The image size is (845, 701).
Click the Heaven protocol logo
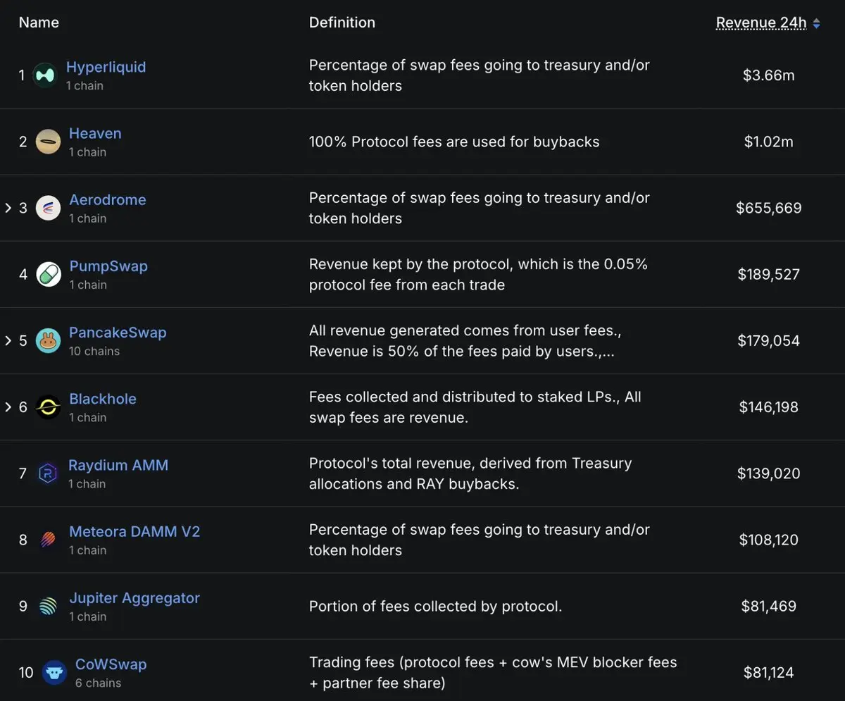tap(48, 142)
